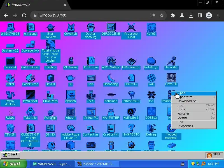Open G80.M3U playlist file

tap(131, 78)
